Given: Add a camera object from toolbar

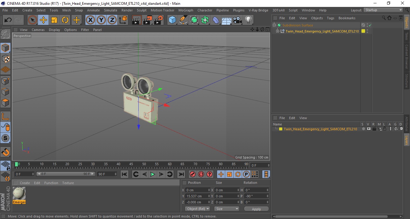Looking at the screenshot, I should tap(238, 20).
